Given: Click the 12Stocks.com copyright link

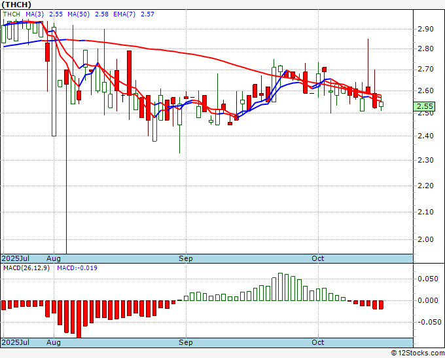Looking at the screenshot, I should click(418, 353).
